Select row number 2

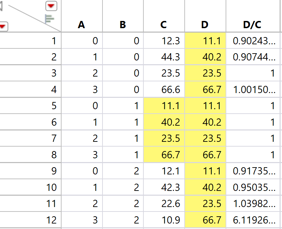tap(30, 57)
